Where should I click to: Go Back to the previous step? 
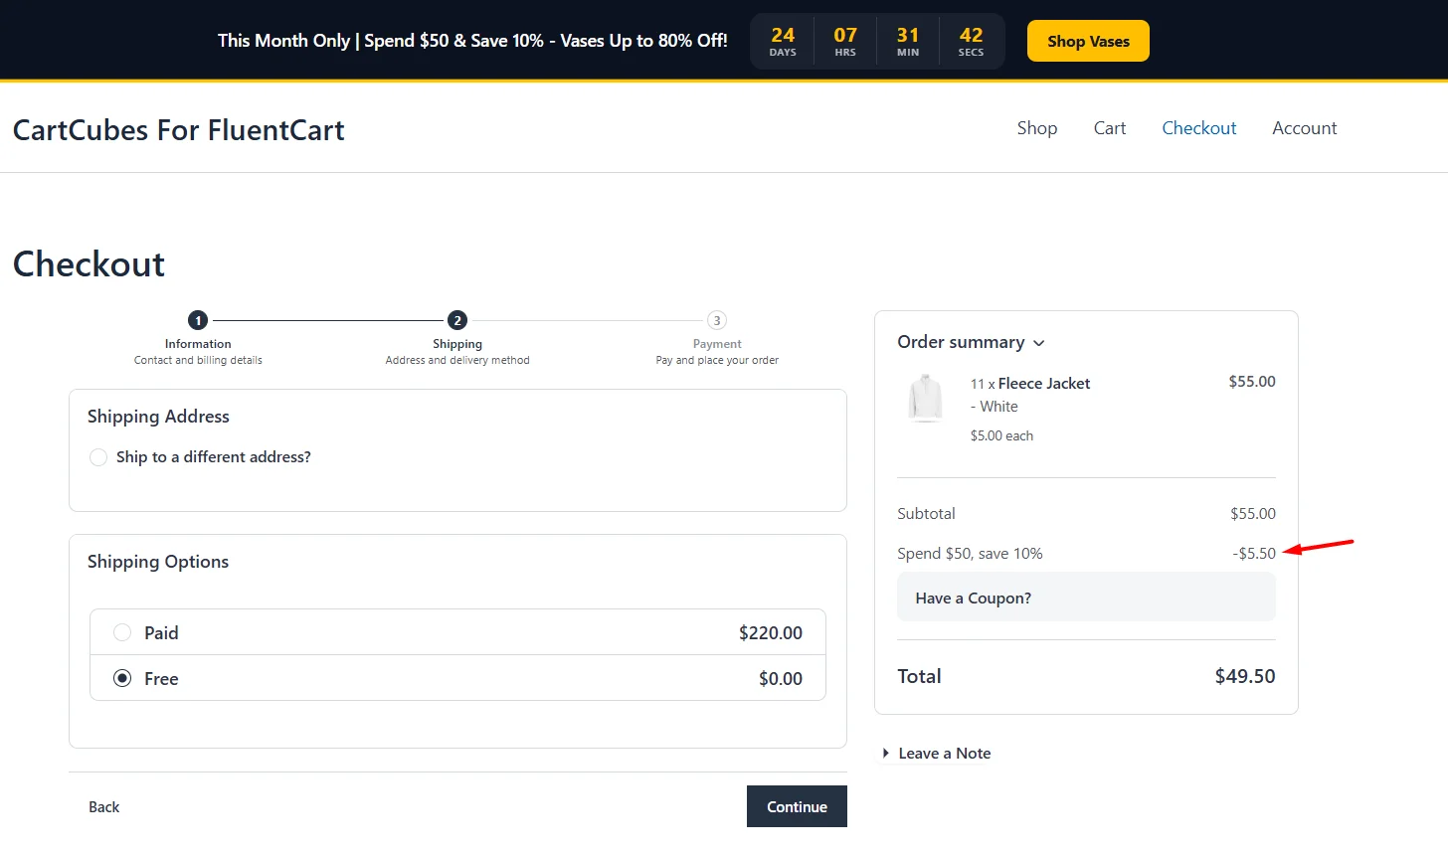103,806
